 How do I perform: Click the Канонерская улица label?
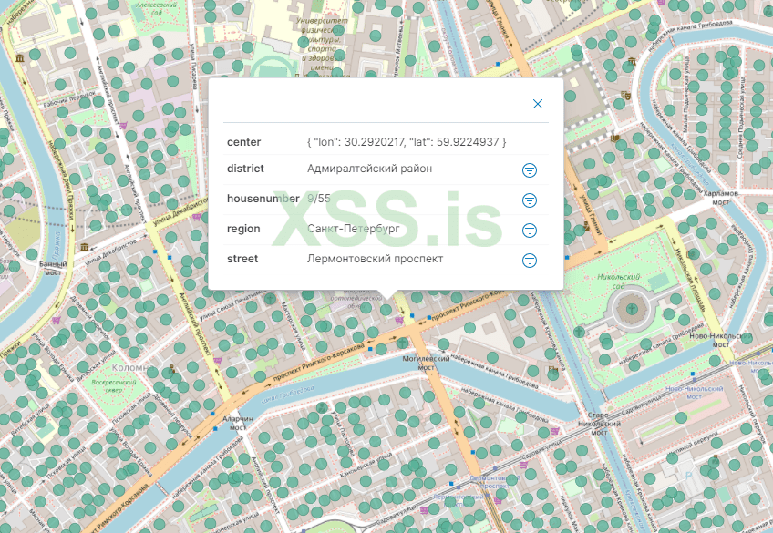[x=366, y=466]
